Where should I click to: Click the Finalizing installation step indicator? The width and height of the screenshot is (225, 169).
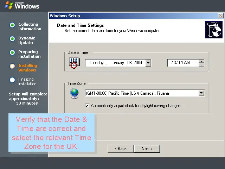pos(12,80)
